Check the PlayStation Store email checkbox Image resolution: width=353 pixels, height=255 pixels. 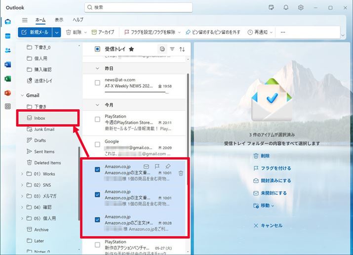pos(97,119)
